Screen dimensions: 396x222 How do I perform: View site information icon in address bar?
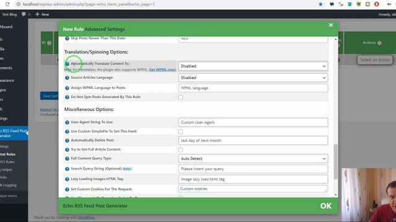(x=18, y=4)
